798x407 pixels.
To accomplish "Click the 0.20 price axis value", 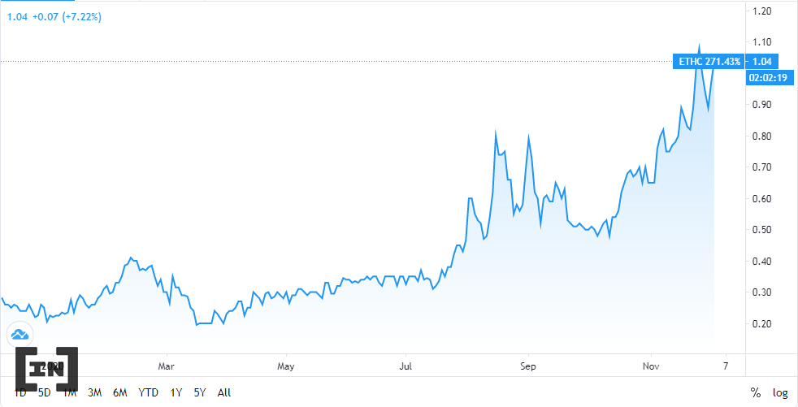I will point(762,324).
